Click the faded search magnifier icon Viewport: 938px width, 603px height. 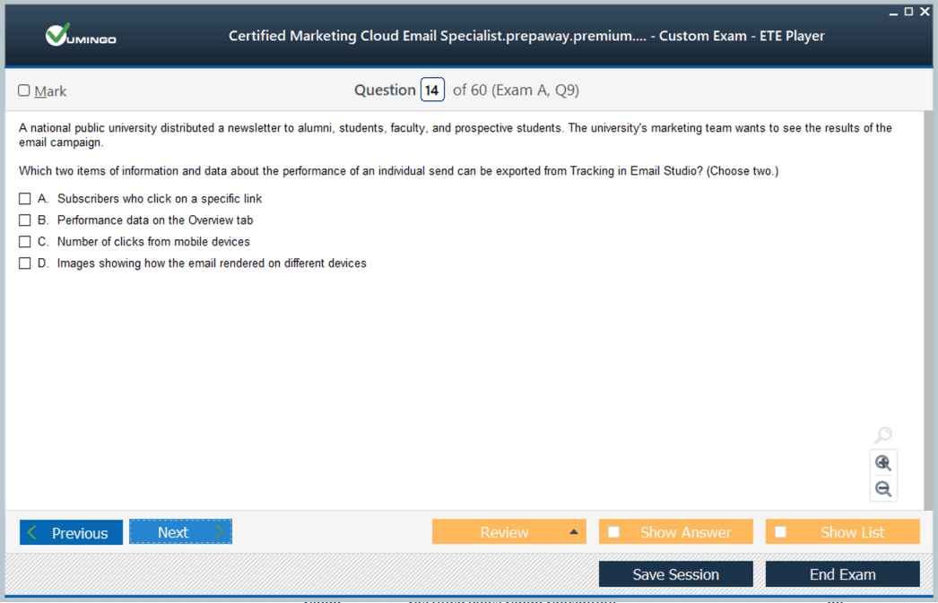(883, 435)
